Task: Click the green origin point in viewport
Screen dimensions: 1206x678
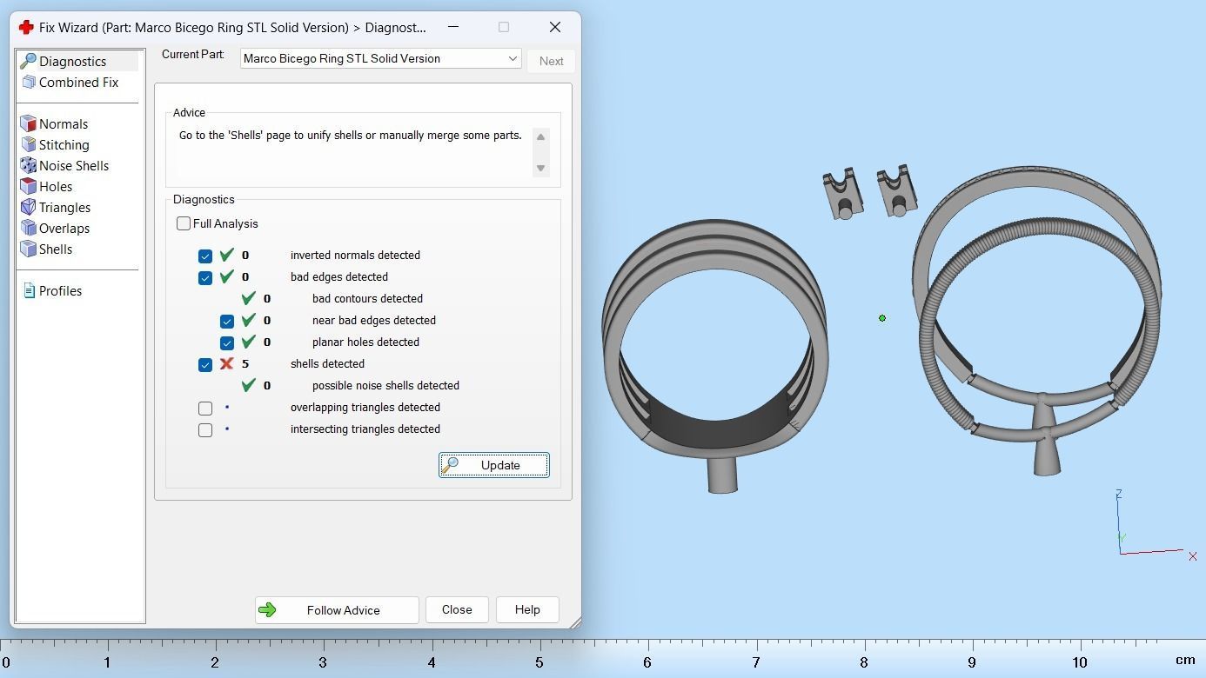Action: [x=882, y=318]
